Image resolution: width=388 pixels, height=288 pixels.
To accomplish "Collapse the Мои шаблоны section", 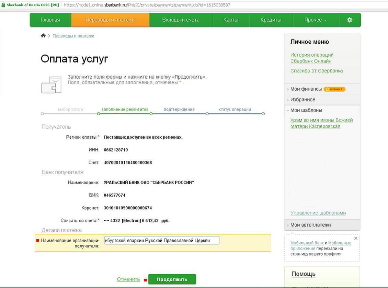I will (x=306, y=110).
